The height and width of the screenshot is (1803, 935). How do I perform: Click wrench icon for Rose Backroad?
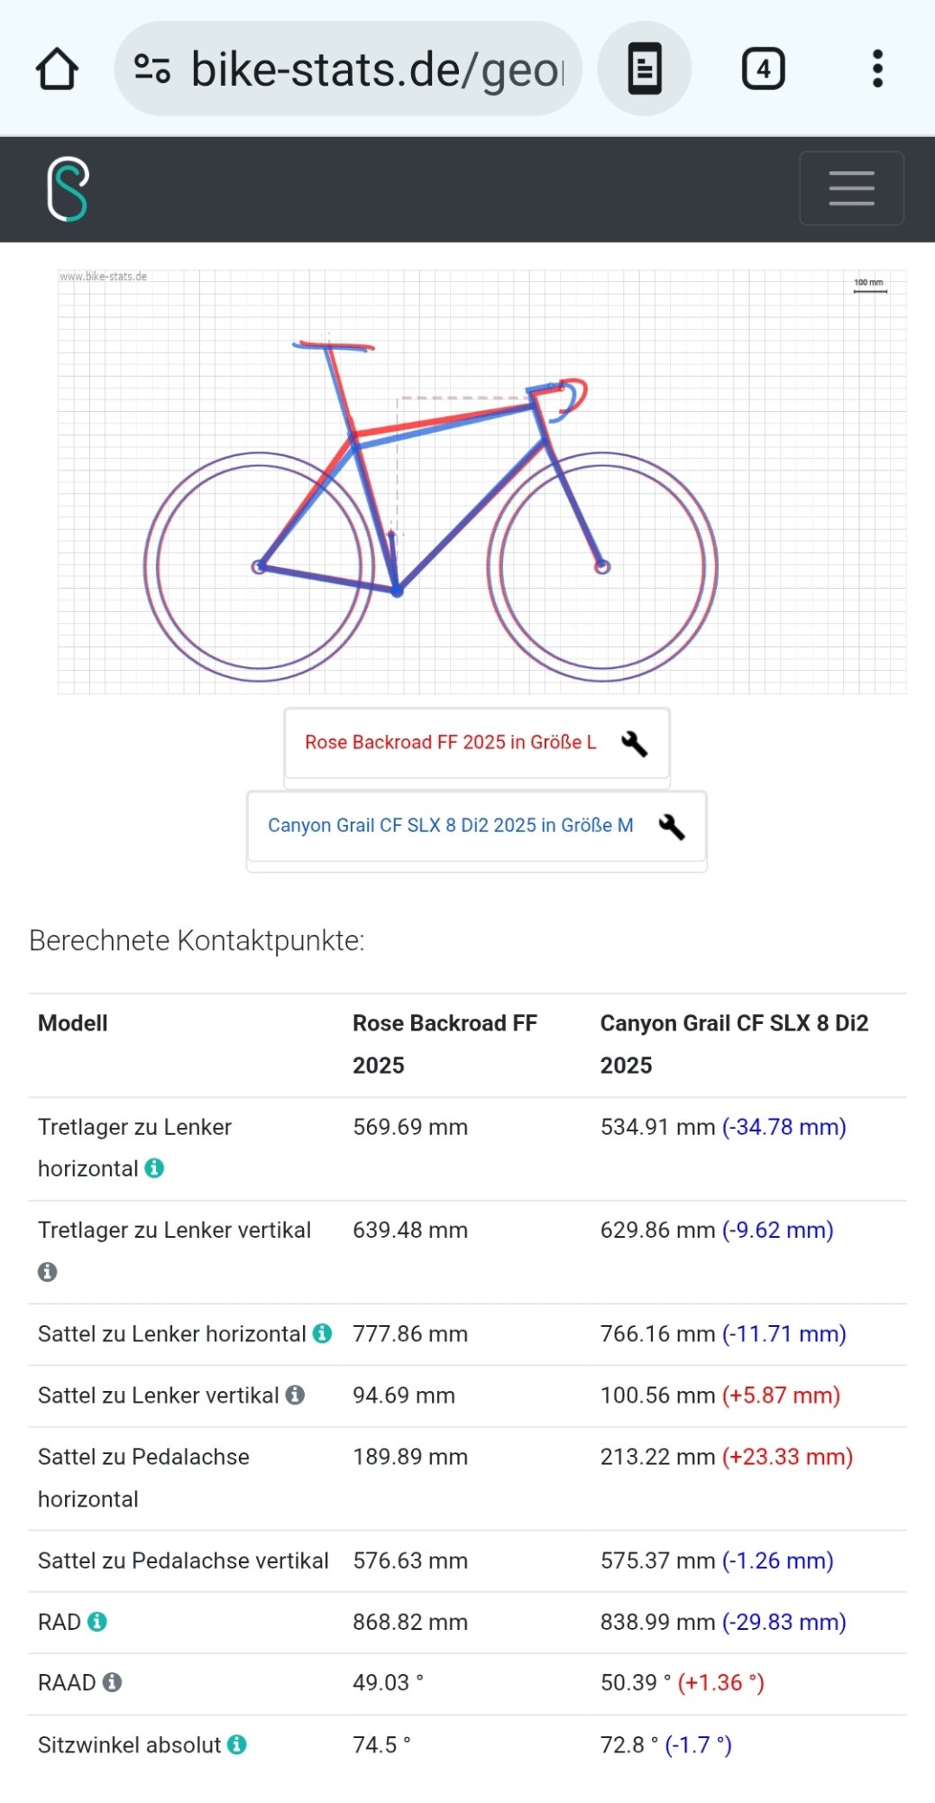[635, 744]
